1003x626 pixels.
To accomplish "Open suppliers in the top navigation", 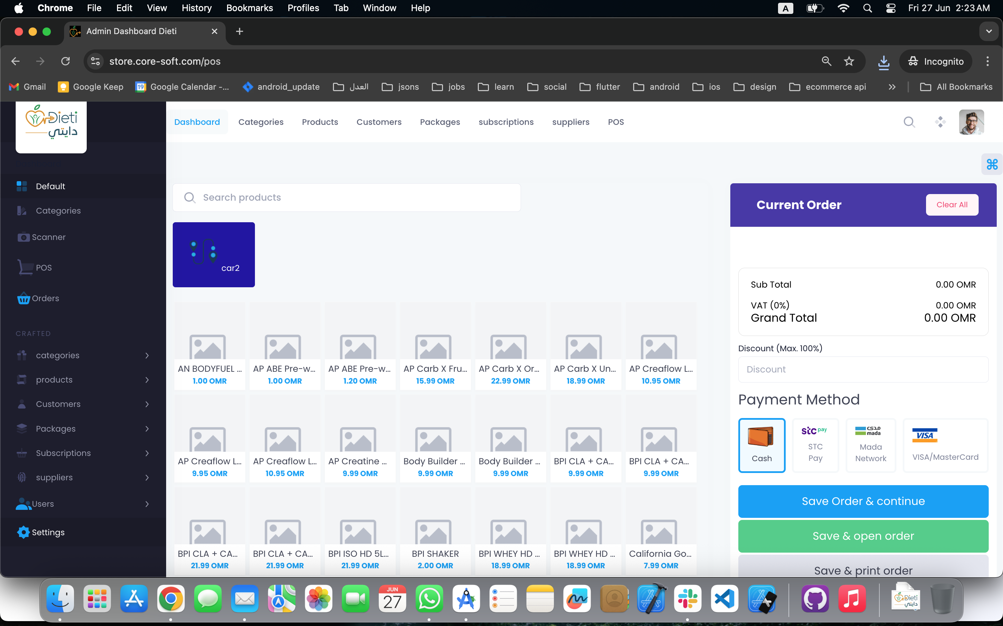I will click(571, 122).
